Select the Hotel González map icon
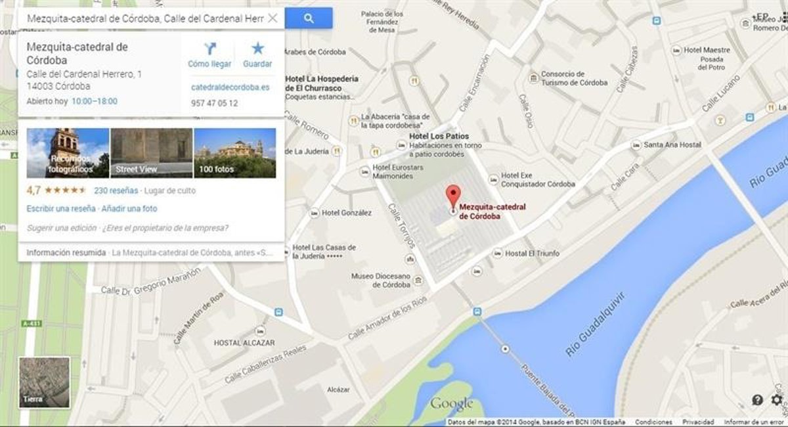Screen dimensions: 788x427 (x=315, y=213)
